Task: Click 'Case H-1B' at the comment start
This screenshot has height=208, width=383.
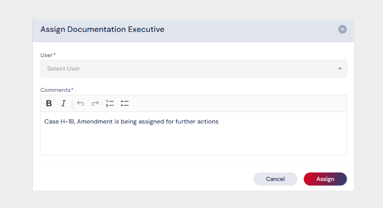Action: tap(59, 122)
